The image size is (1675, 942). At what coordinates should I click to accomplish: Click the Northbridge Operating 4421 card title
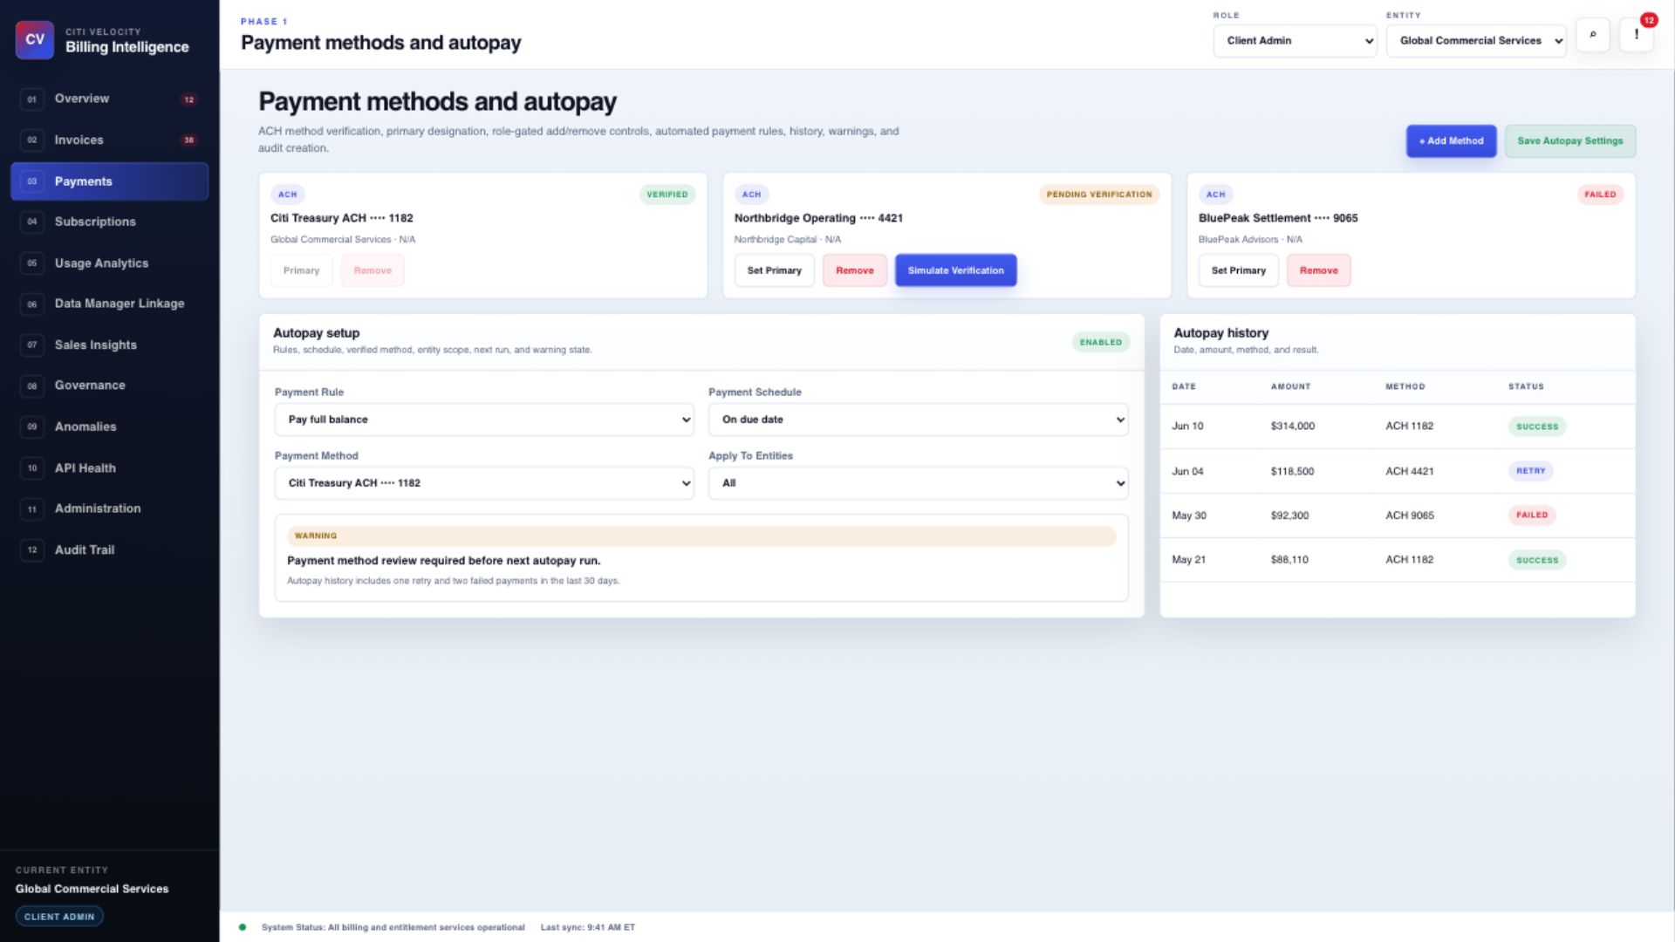tap(818, 218)
